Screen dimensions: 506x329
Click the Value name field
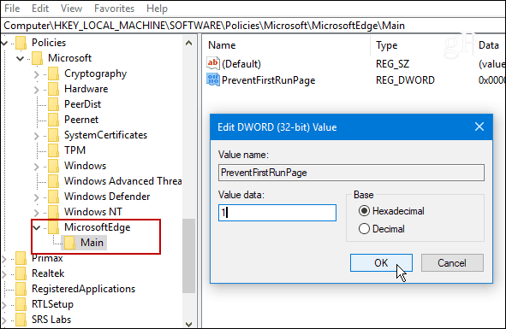tap(351, 173)
